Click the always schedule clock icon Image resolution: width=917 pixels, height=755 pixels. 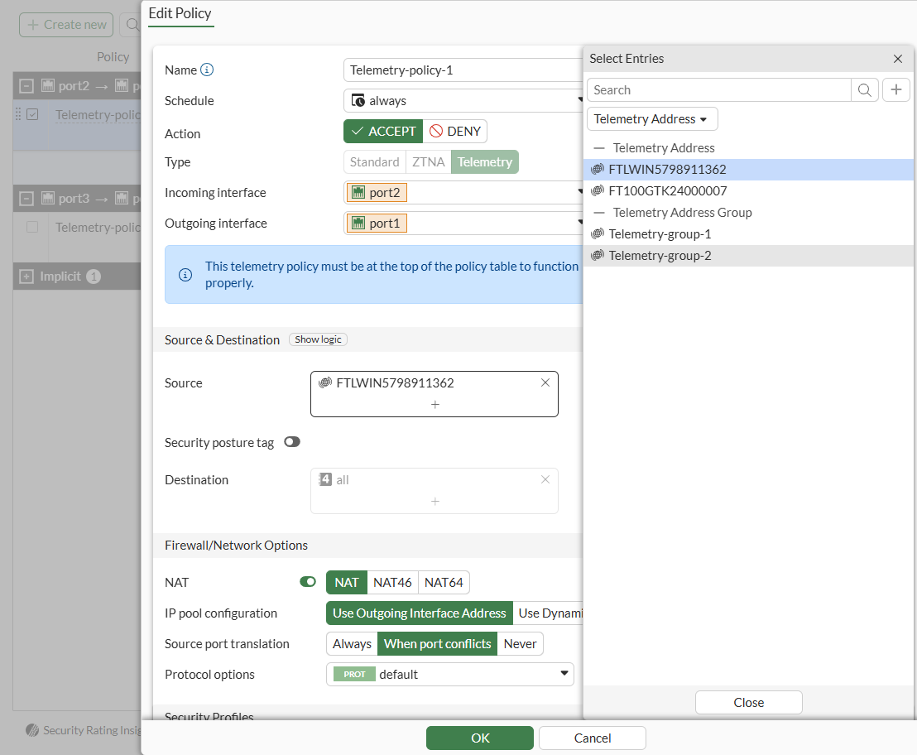pyautogui.click(x=358, y=101)
